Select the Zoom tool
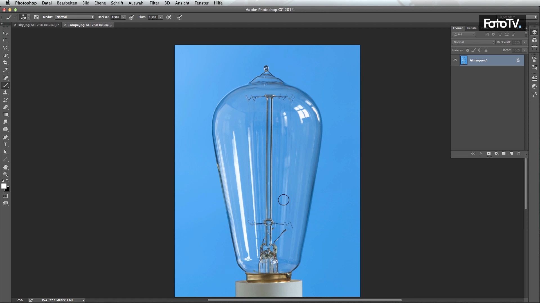Viewport: 540px width, 303px height. coord(5,175)
